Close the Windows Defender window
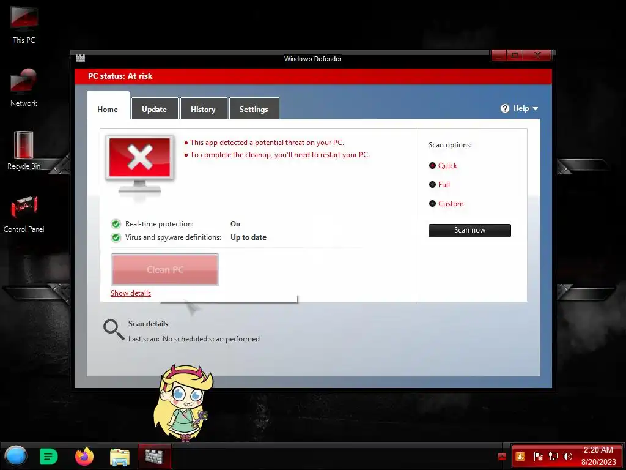Viewport: 626px width, 470px height. [x=537, y=55]
